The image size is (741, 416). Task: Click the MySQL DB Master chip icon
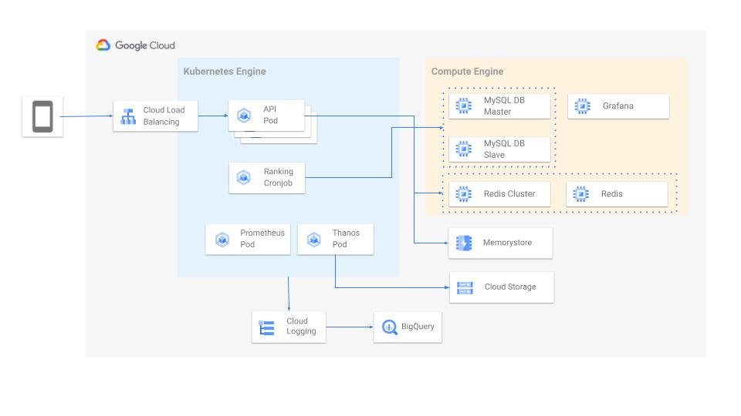pyautogui.click(x=464, y=106)
